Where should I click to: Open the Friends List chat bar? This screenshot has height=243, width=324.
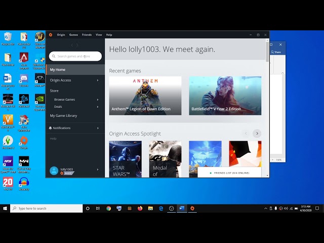pos(229,173)
